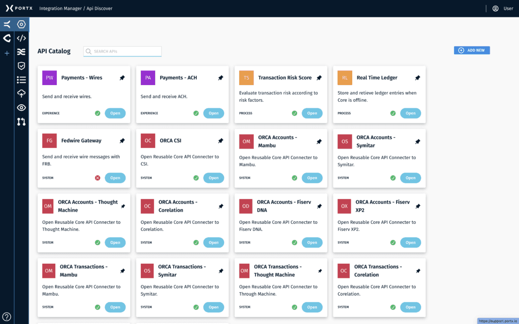
Task: Click the EXPERIENCE label on Payments - ACH
Action: [150, 113]
